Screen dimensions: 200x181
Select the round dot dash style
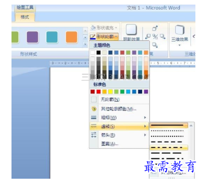click(x=169, y=131)
